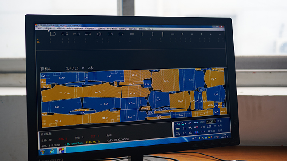Screen dimensions: 287x161
Task: Toggle the 微动 nudge option
Action: [220, 126]
